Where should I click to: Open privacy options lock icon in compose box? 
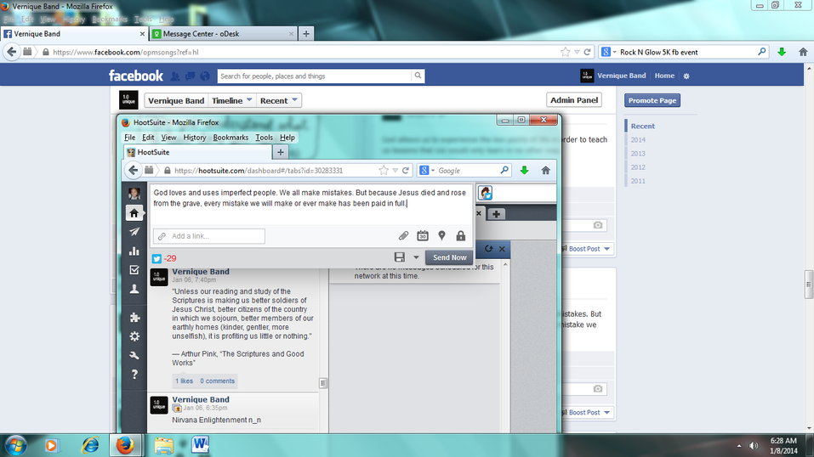460,236
